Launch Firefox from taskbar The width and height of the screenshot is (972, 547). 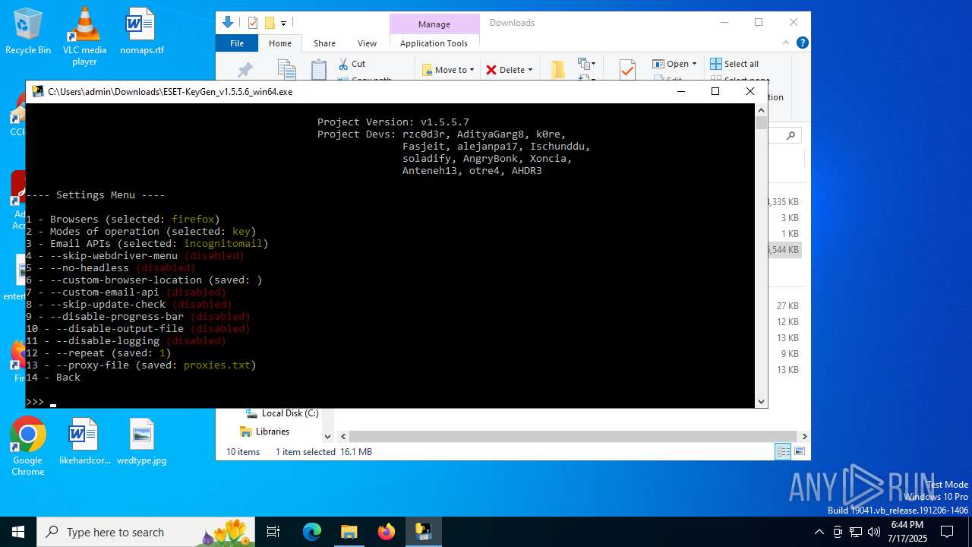[x=386, y=532]
